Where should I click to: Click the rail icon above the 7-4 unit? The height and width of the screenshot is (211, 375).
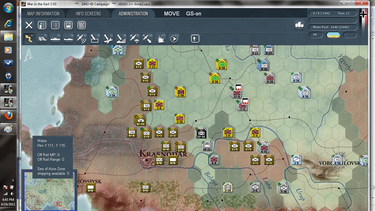[x=245, y=101]
